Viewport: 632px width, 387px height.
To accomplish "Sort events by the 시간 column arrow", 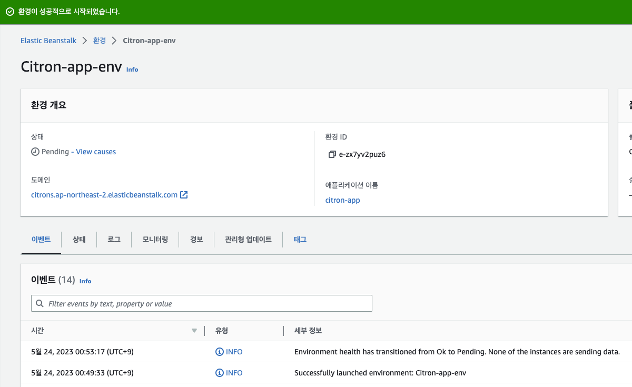I will point(194,331).
